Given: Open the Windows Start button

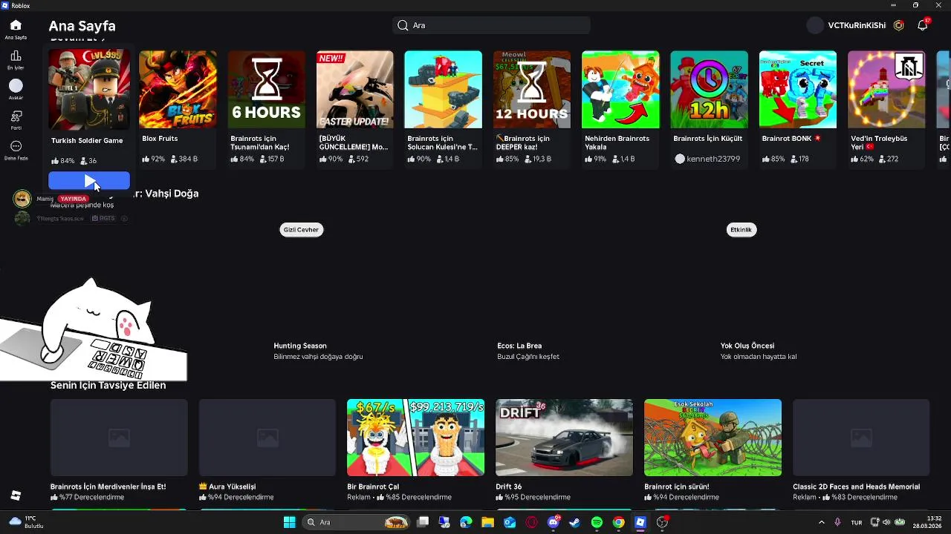Looking at the screenshot, I should (289, 522).
